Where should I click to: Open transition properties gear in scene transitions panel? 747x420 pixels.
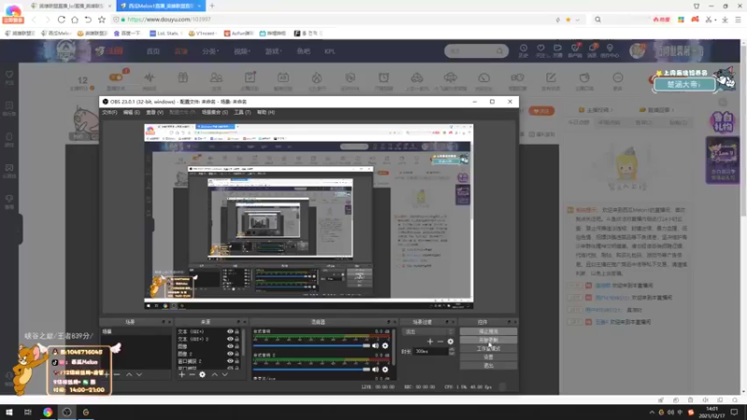point(450,342)
